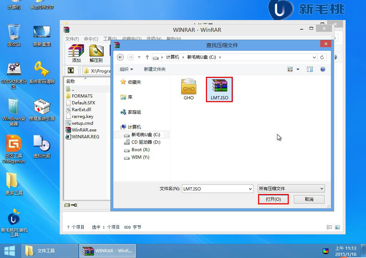Click the 新建文件夹 button
366x258 pixels.
[x=154, y=69]
